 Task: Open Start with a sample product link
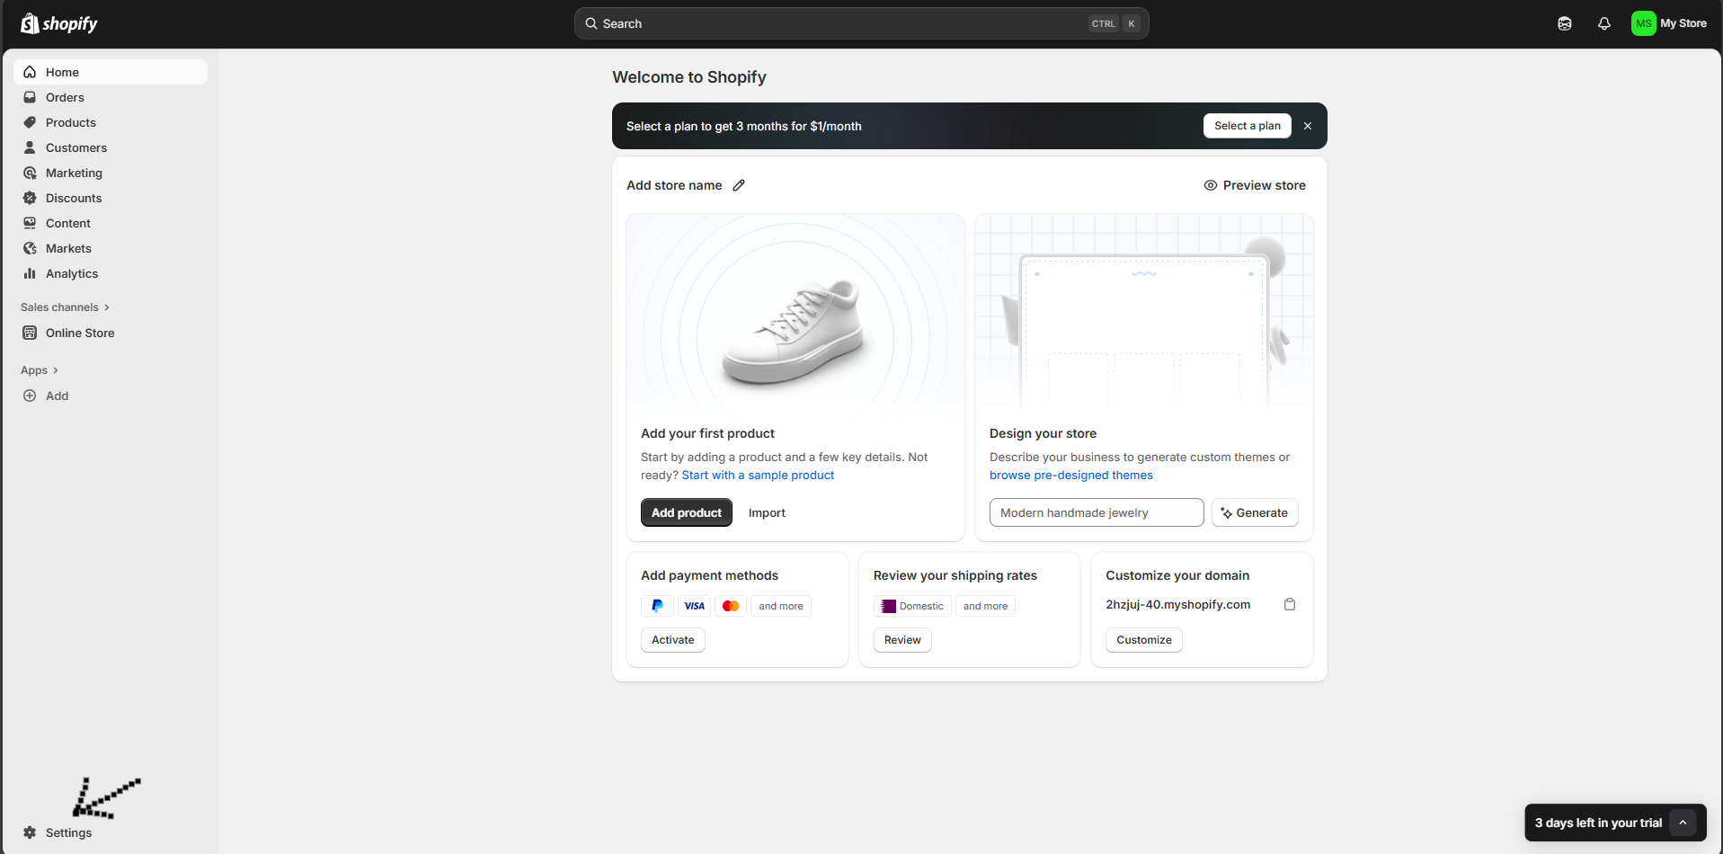[758, 475]
